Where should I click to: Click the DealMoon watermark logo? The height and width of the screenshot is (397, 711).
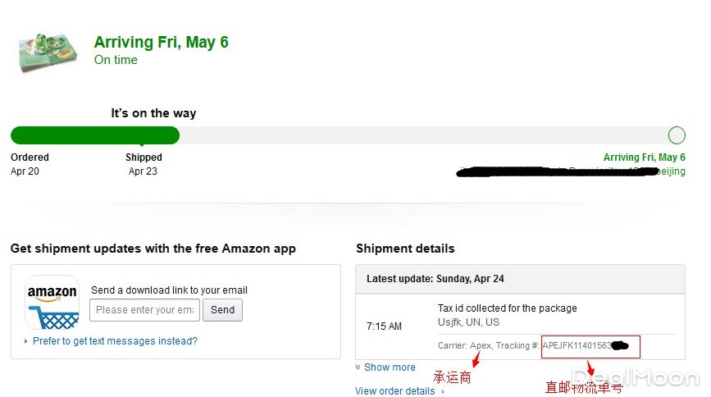point(636,378)
